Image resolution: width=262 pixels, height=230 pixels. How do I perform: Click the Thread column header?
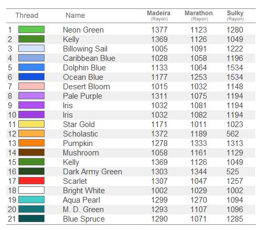pyautogui.click(x=27, y=15)
